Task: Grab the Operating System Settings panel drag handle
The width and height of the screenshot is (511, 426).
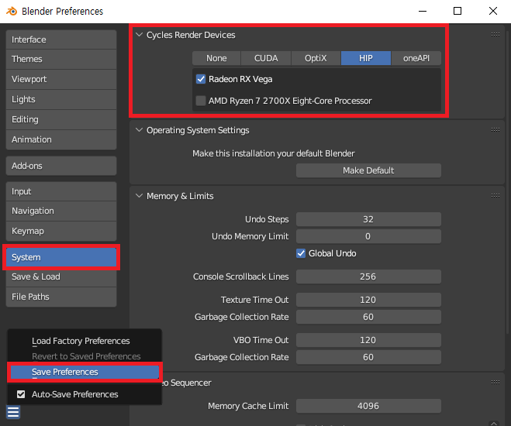Action: point(495,130)
